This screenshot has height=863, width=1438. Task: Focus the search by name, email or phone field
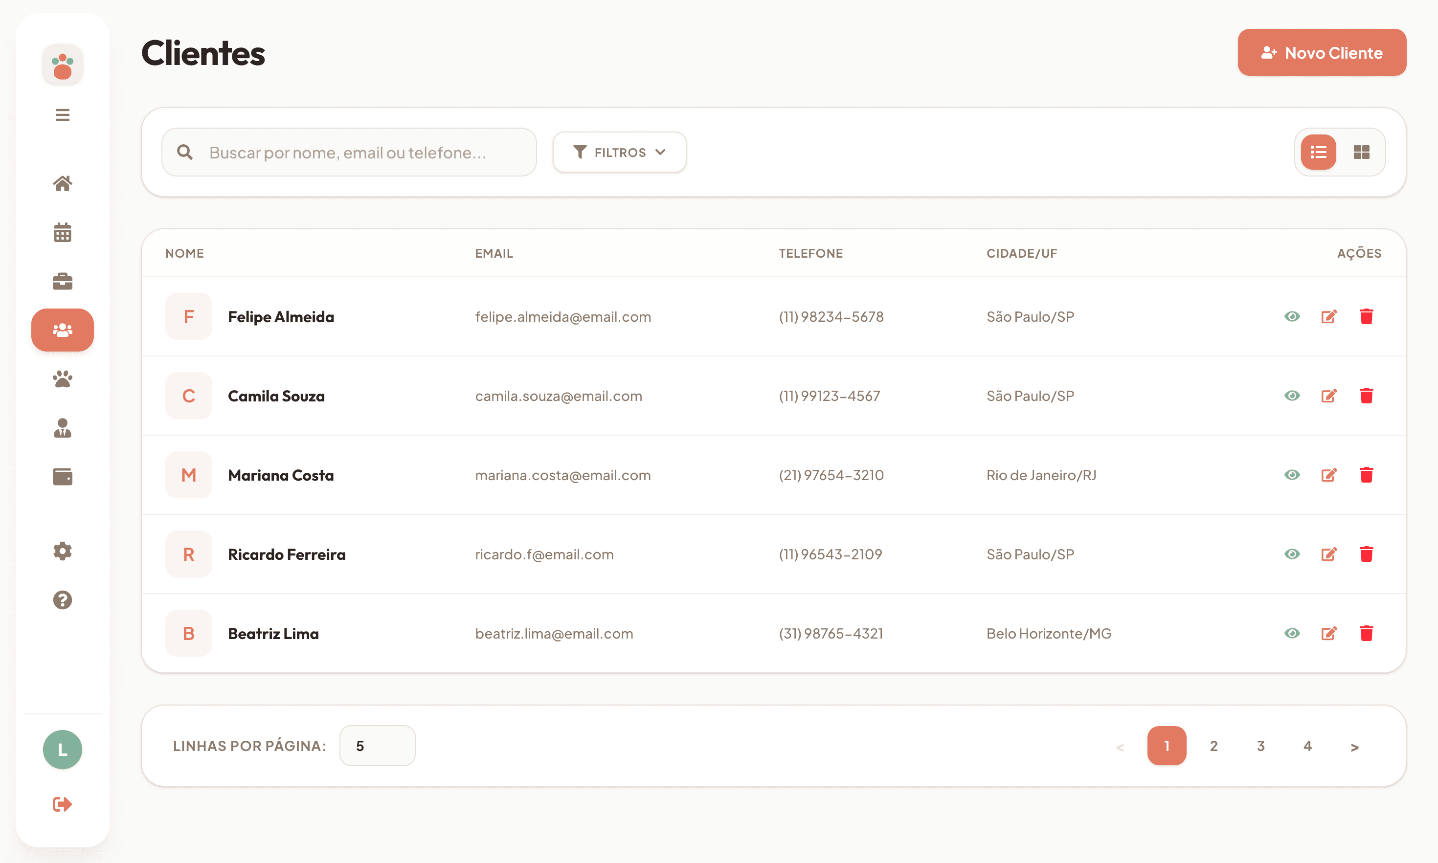click(x=349, y=152)
